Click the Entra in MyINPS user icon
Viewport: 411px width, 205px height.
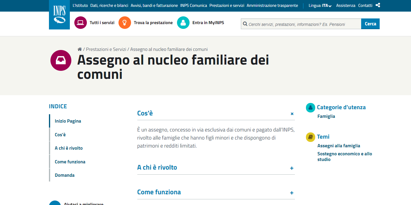pyautogui.click(x=183, y=23)
